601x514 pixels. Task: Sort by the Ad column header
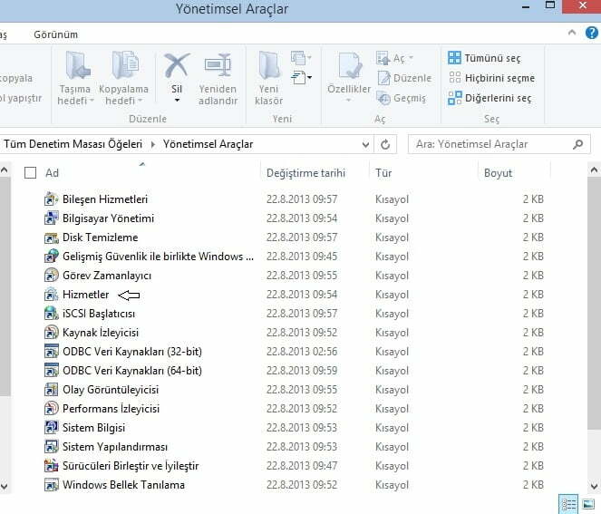[141, 173]
